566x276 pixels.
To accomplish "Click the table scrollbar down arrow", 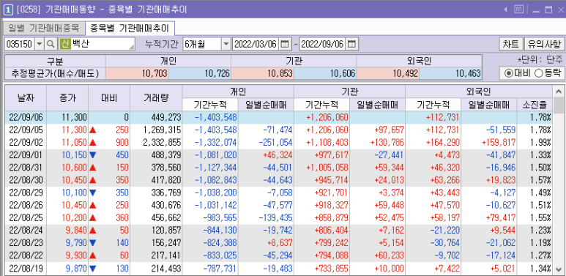I will coord(559,269).
